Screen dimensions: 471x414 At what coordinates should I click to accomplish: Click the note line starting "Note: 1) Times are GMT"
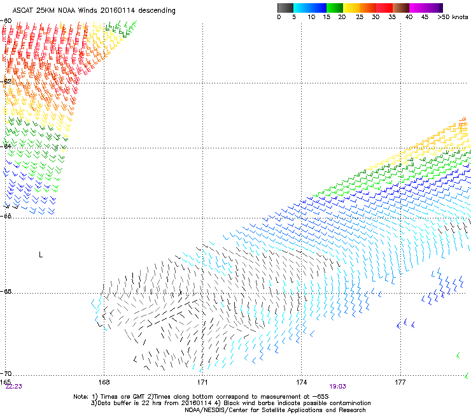tap(200, 397)
